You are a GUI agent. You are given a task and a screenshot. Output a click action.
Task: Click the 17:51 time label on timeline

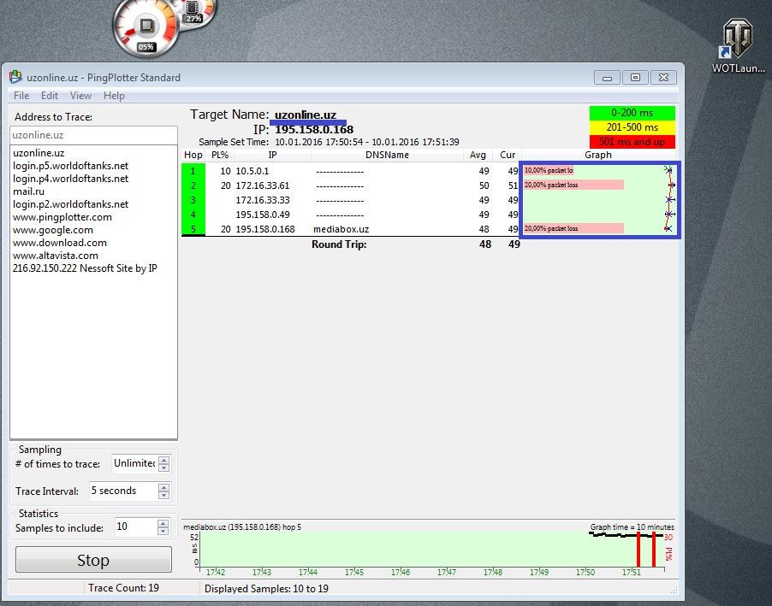pyautogui.click(x=631, y=572)
